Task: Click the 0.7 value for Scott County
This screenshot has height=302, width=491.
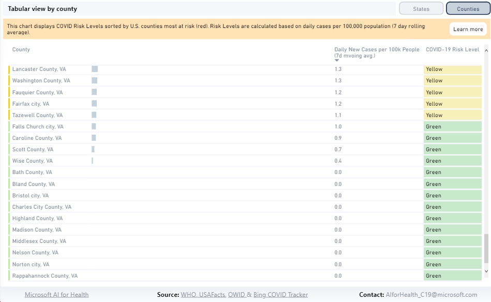Action: tap(338, 149)
